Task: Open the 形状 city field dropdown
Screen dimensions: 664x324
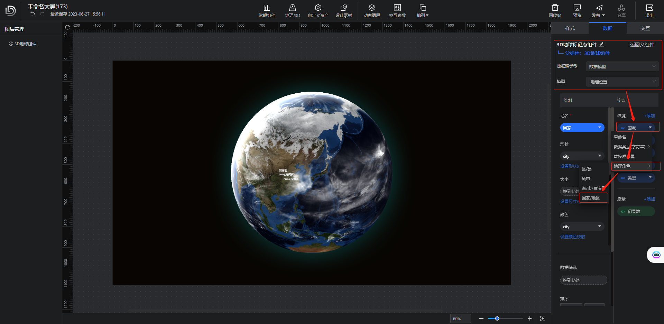Action: [x=582, y=156]
